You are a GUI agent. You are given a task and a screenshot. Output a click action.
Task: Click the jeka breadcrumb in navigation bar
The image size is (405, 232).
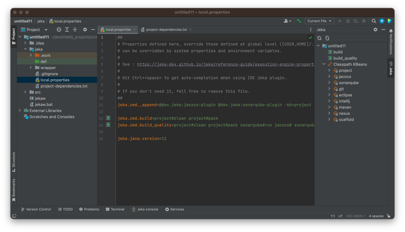(x=41, y=21)
